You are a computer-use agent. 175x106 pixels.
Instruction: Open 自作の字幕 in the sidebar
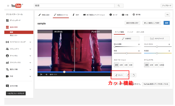[x=12, y=86]
